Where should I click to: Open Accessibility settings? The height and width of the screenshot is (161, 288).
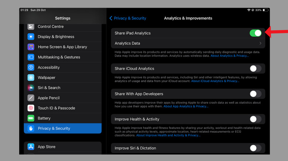point(63,67)
